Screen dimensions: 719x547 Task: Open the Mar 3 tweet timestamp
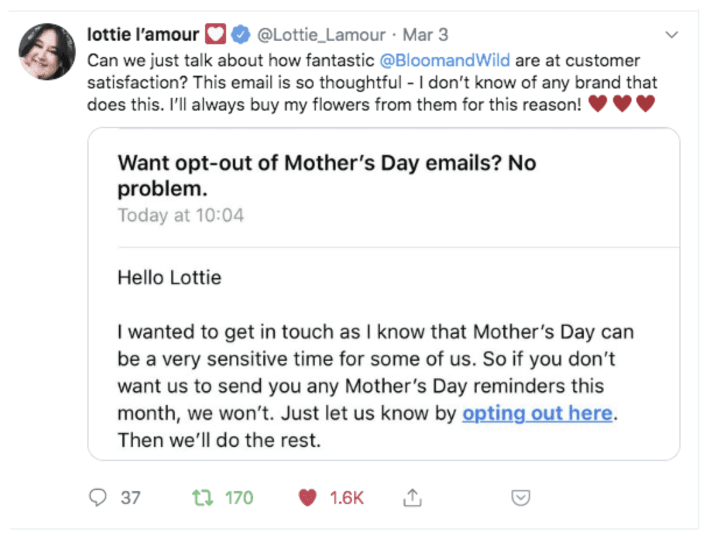(425, 35)
